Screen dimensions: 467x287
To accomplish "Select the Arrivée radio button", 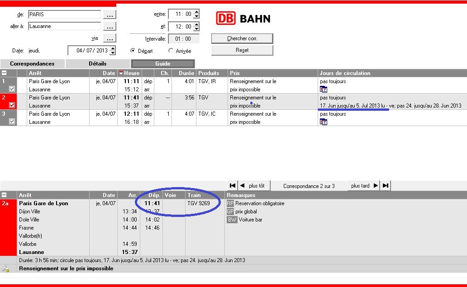I will click(171, 51).
